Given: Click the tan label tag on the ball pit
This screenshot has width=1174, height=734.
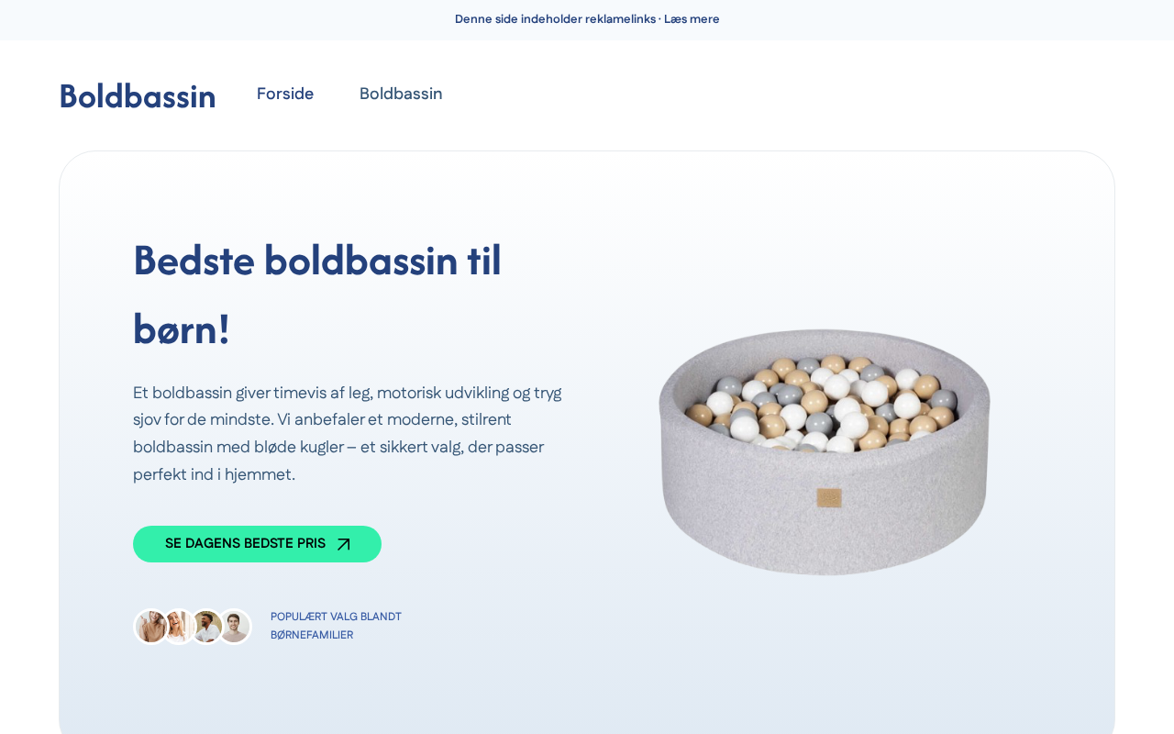Looking at the screenshot, I should pyautogui.click(x=829, y=497).
